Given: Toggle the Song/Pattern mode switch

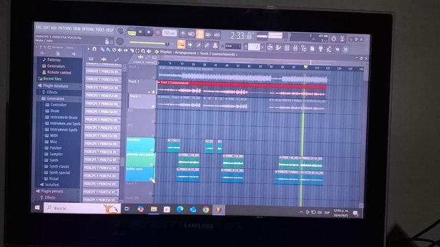Looking at the screenshot, I should click(131, 33).
